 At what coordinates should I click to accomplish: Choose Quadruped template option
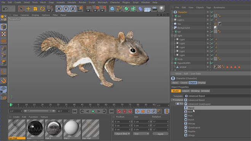pos(218,128)
